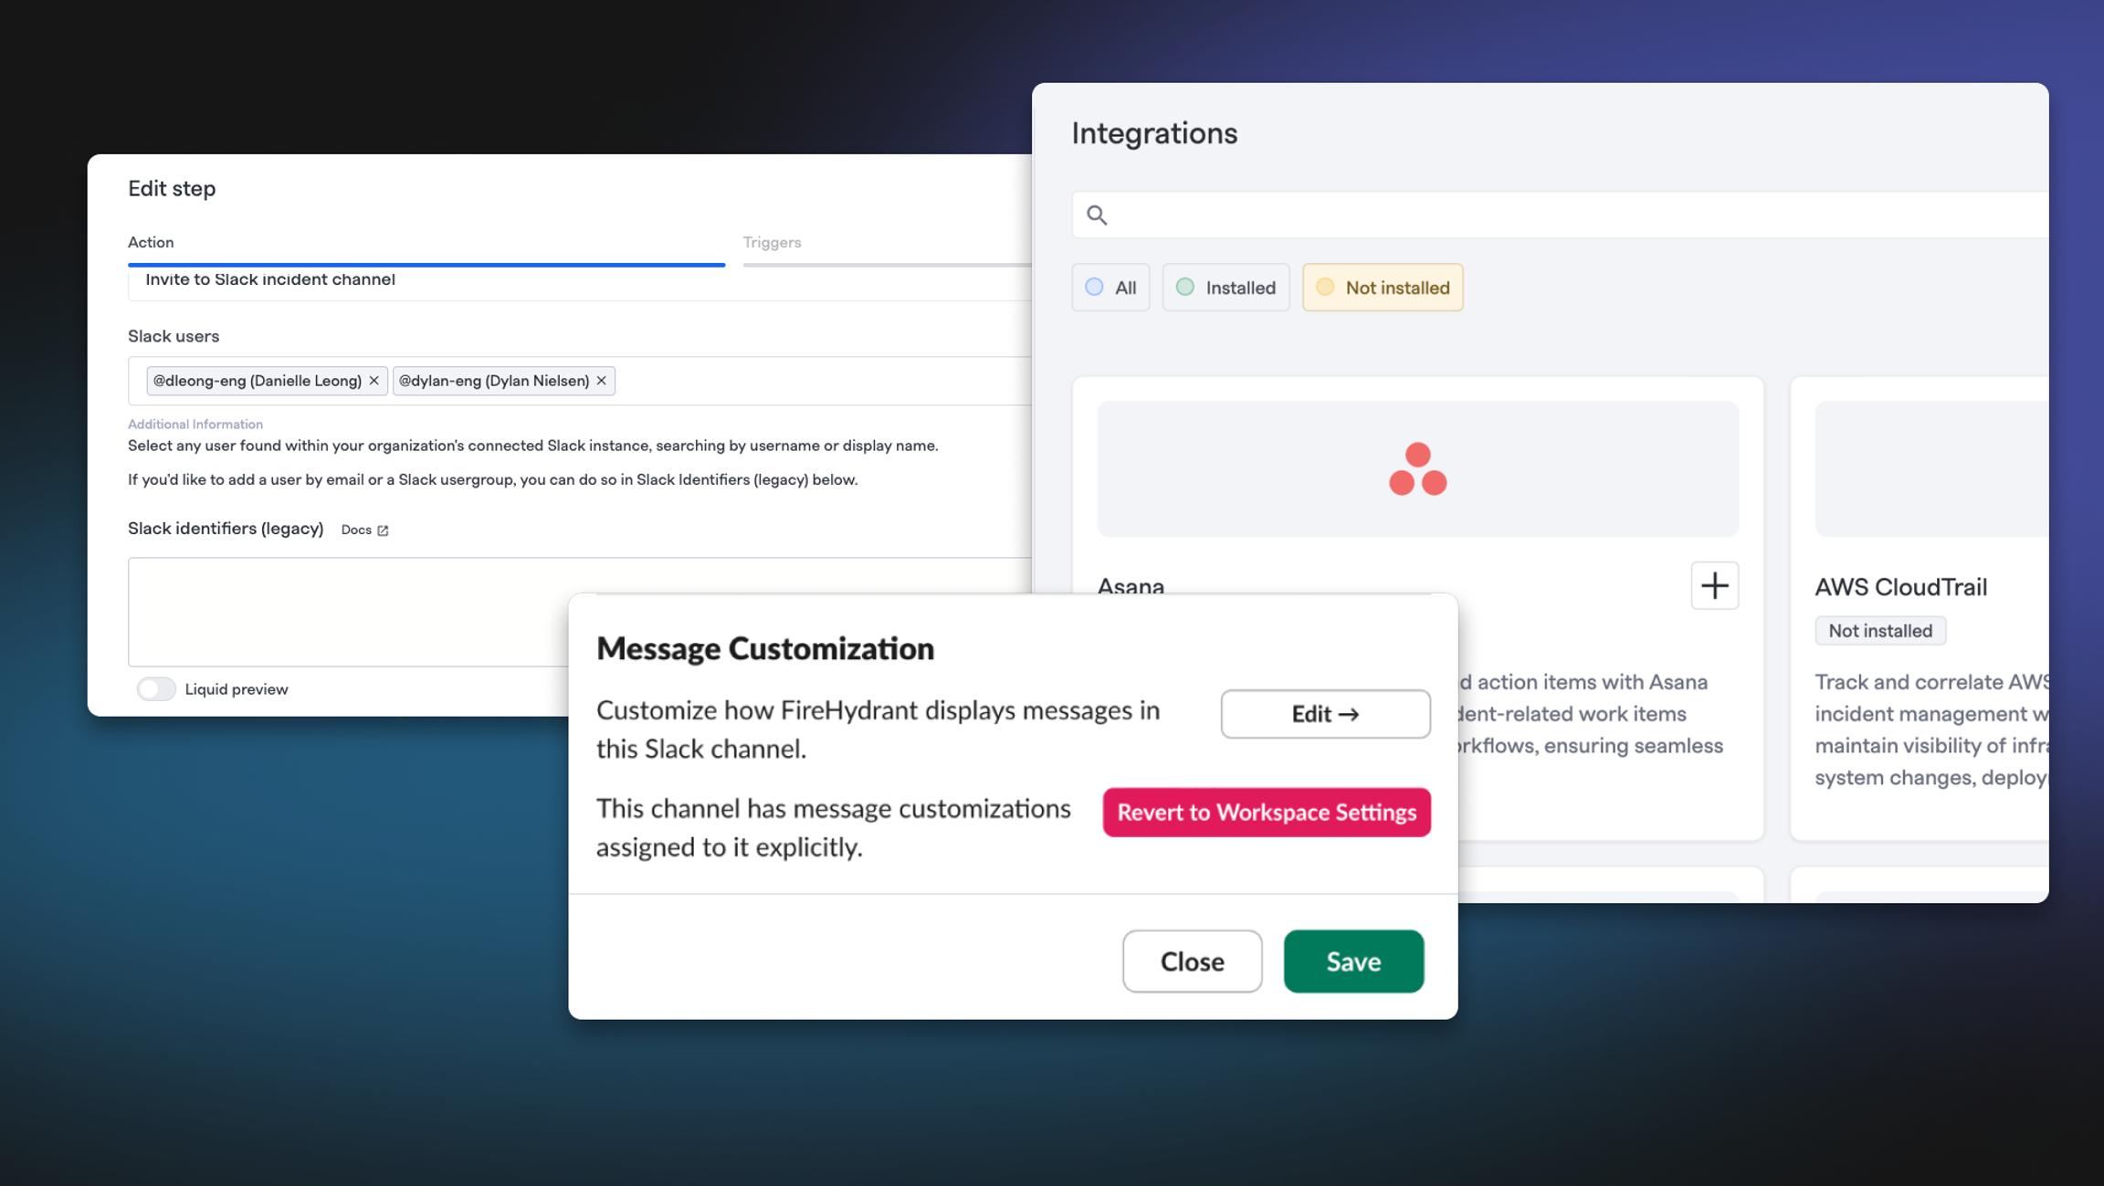
Task: Save the message customization
Action: click(1353, 961)
